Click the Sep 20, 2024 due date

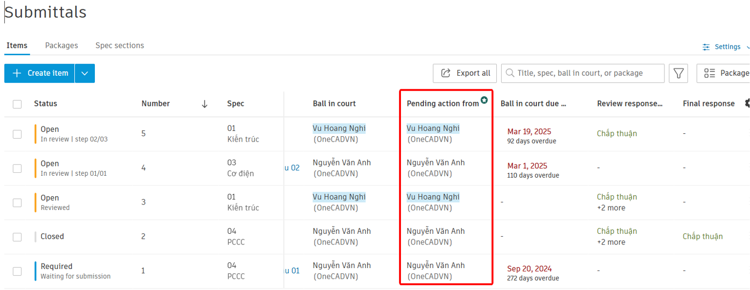(529, 269)
